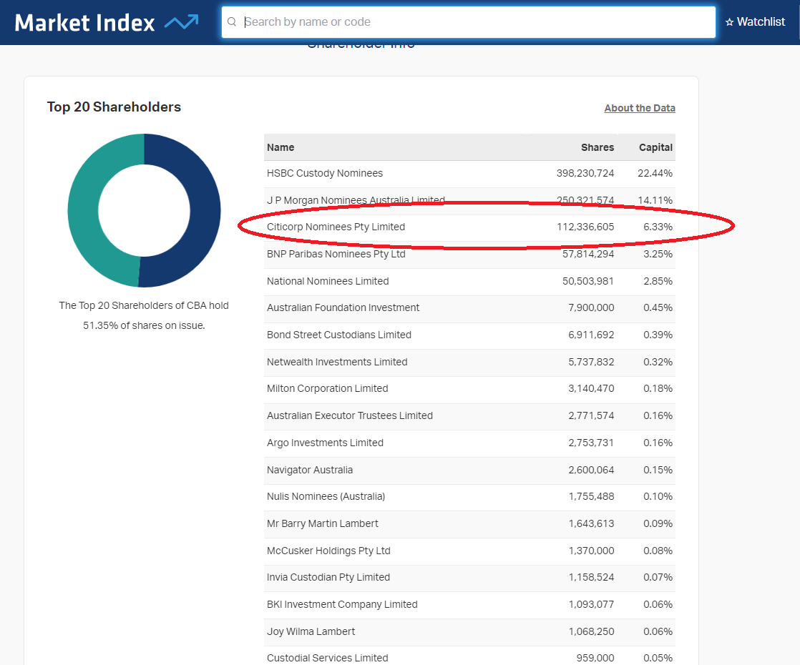Select the HSBC Custody Nominees row
Viewport: 800px width, 665px height.
(x=325, y=173)
